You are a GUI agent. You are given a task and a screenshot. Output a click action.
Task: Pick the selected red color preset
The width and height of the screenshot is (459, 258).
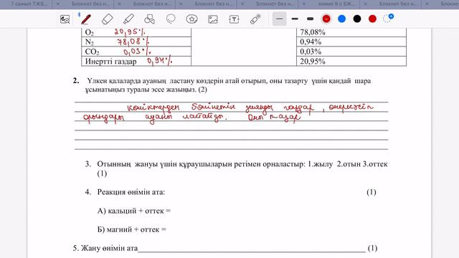pos(326,19)
